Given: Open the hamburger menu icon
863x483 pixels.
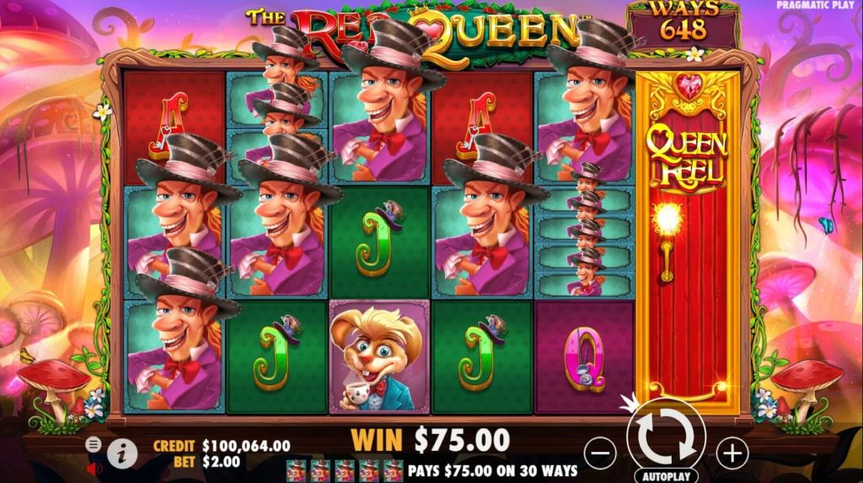Looking at the screenshot, I should pyautogui.click(x=94, y=444).
